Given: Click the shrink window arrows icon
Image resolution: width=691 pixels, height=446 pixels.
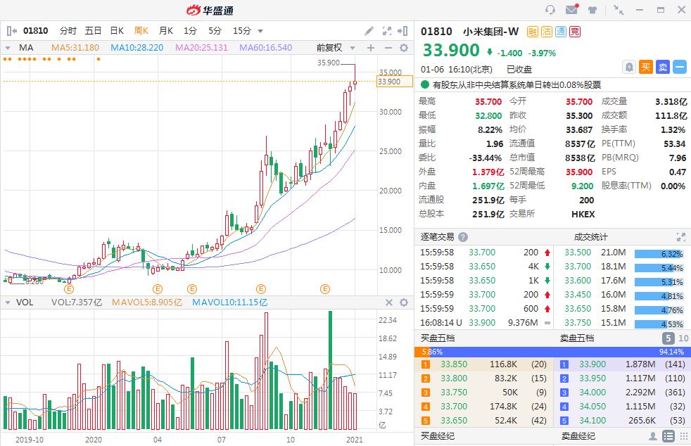Looking at the screenshot, I should point(619,10).
